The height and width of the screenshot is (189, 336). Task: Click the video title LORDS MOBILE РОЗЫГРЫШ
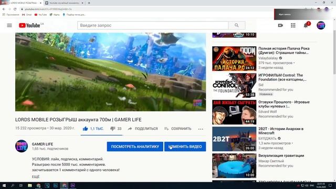(x=78, y=120)
